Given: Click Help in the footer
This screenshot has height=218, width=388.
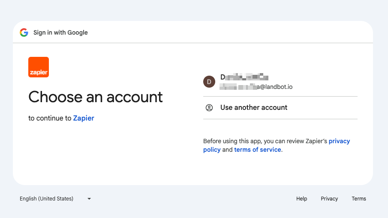Looking at the screenshot, I should coord(302,199).
